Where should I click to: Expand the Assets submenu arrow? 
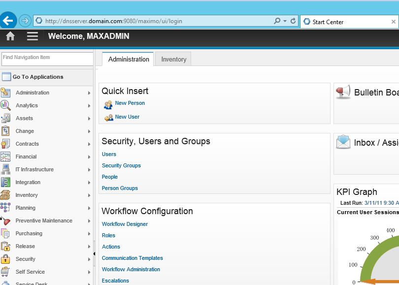tap(89, 119)
